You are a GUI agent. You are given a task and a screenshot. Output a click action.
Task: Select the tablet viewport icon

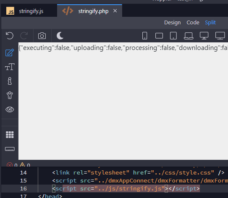pyautogui.click(x=173, y=36)
